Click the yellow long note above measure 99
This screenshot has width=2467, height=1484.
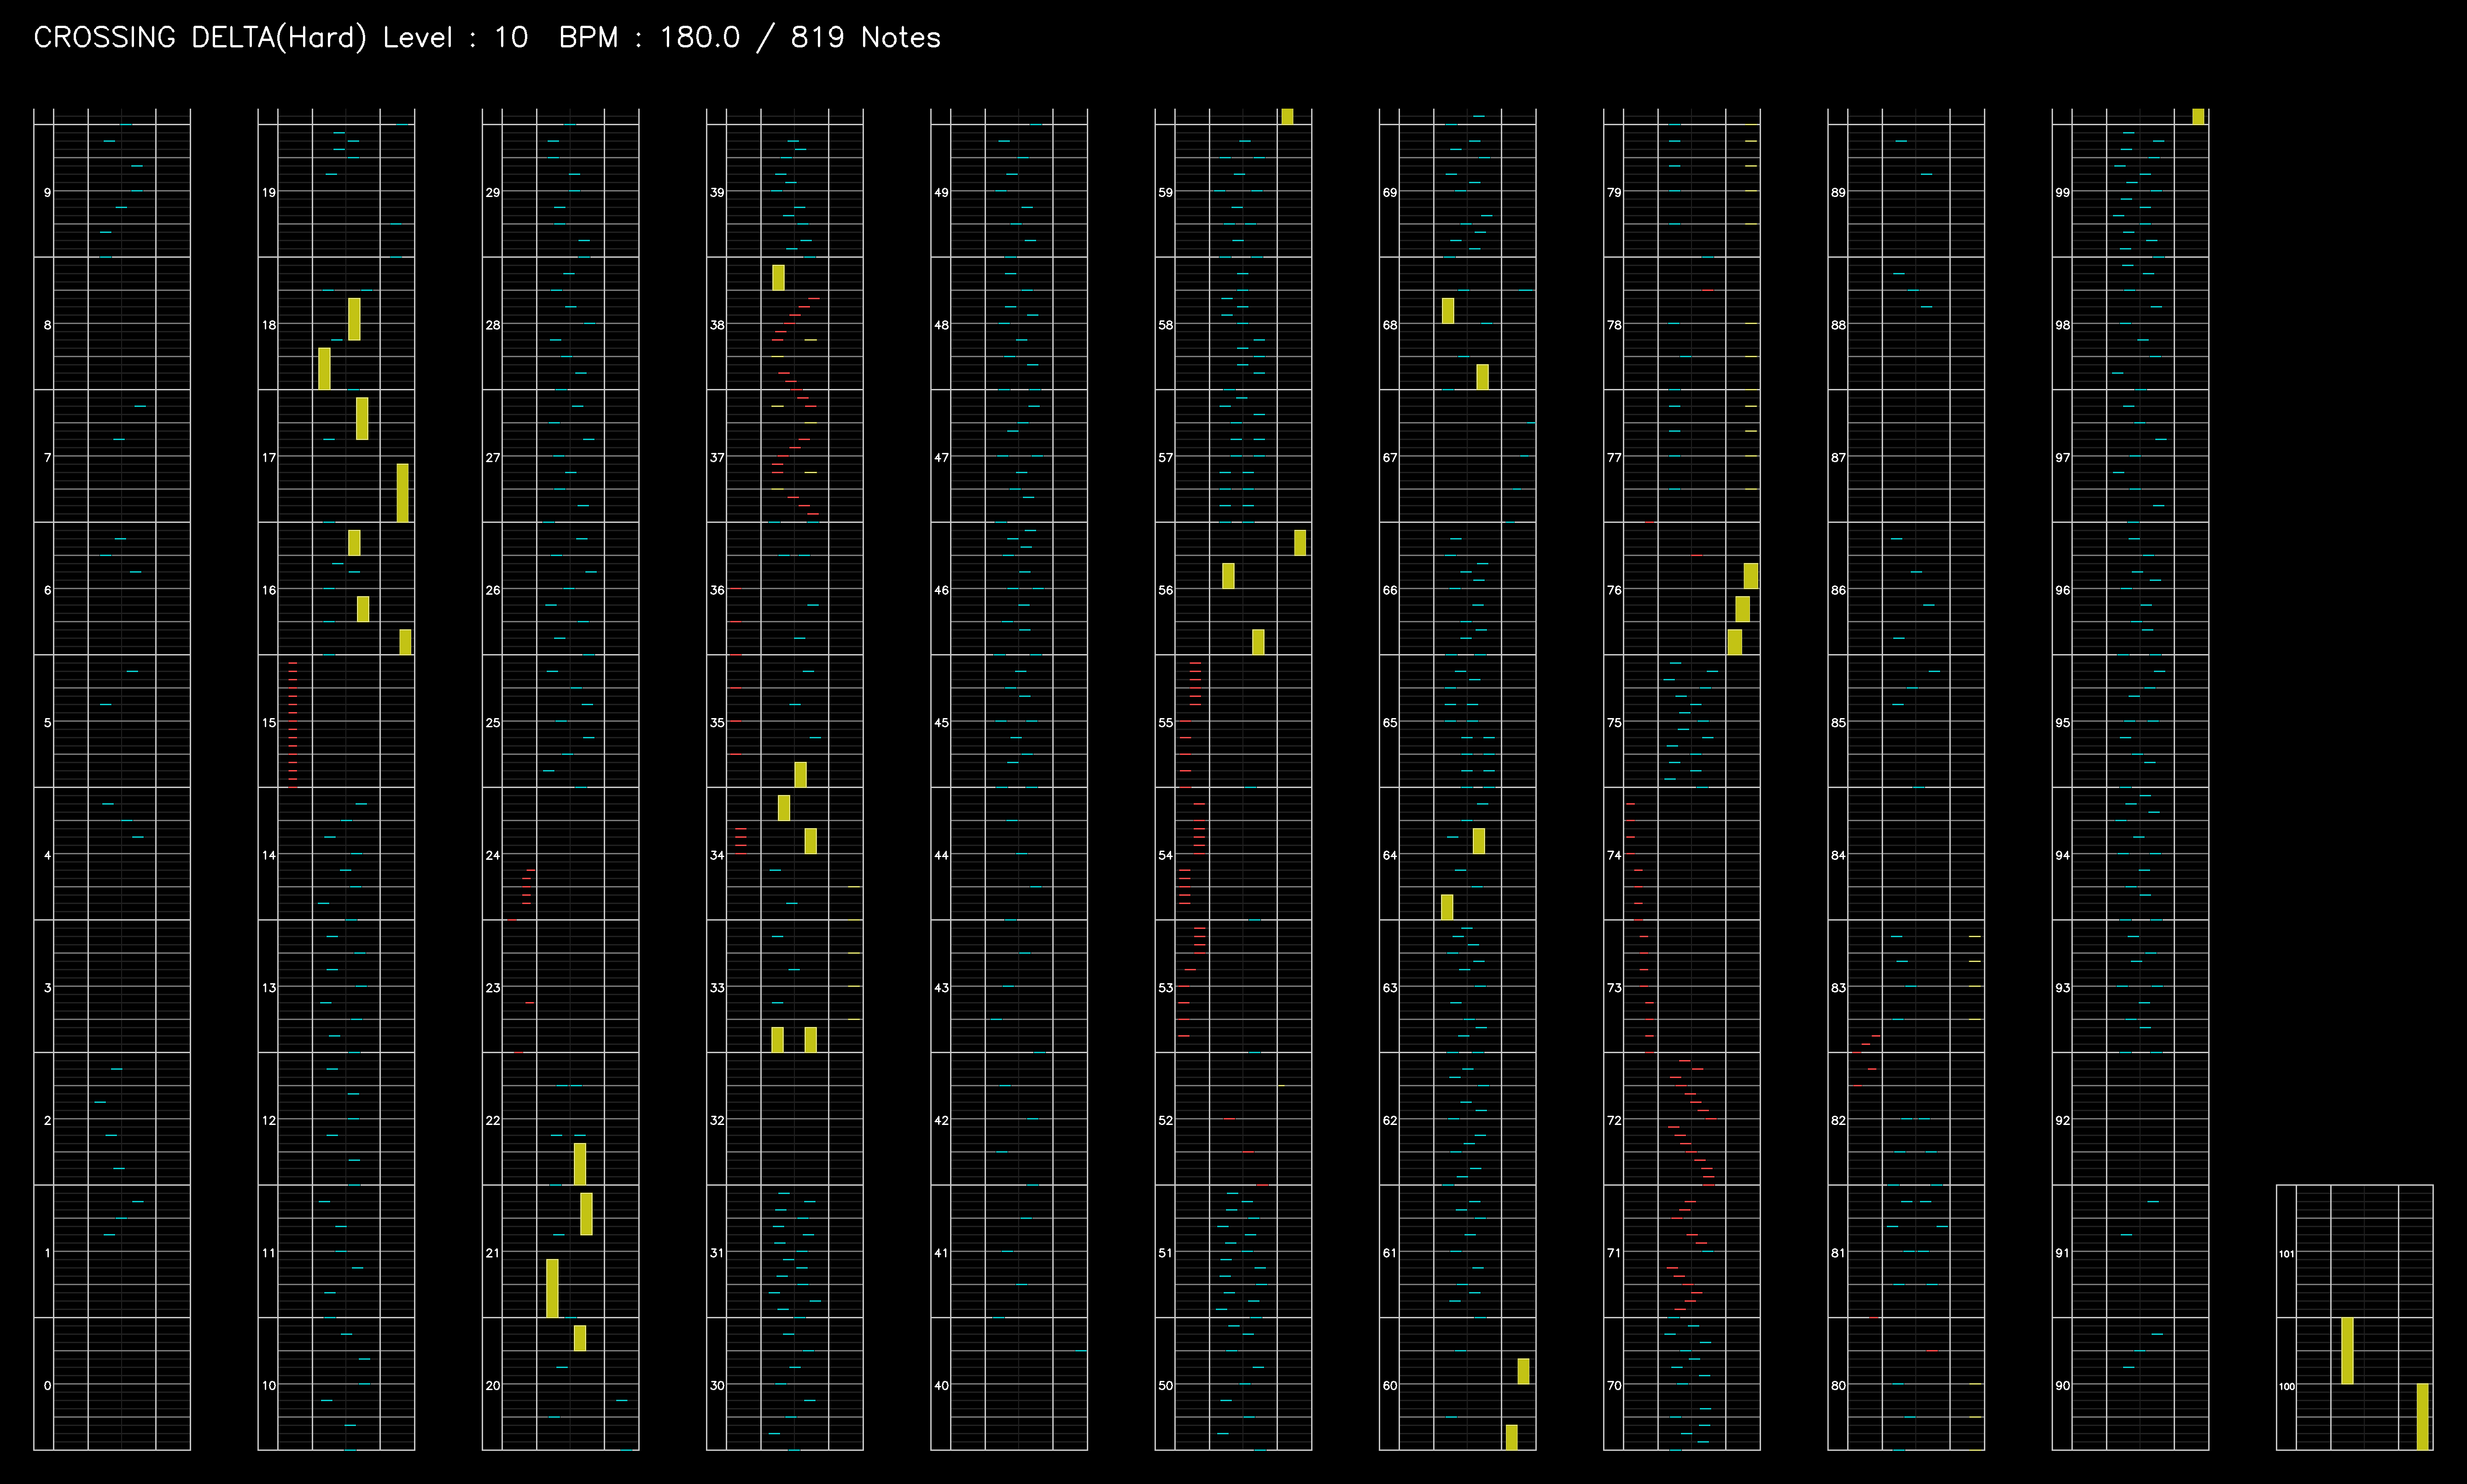[x=2198, y=117]
